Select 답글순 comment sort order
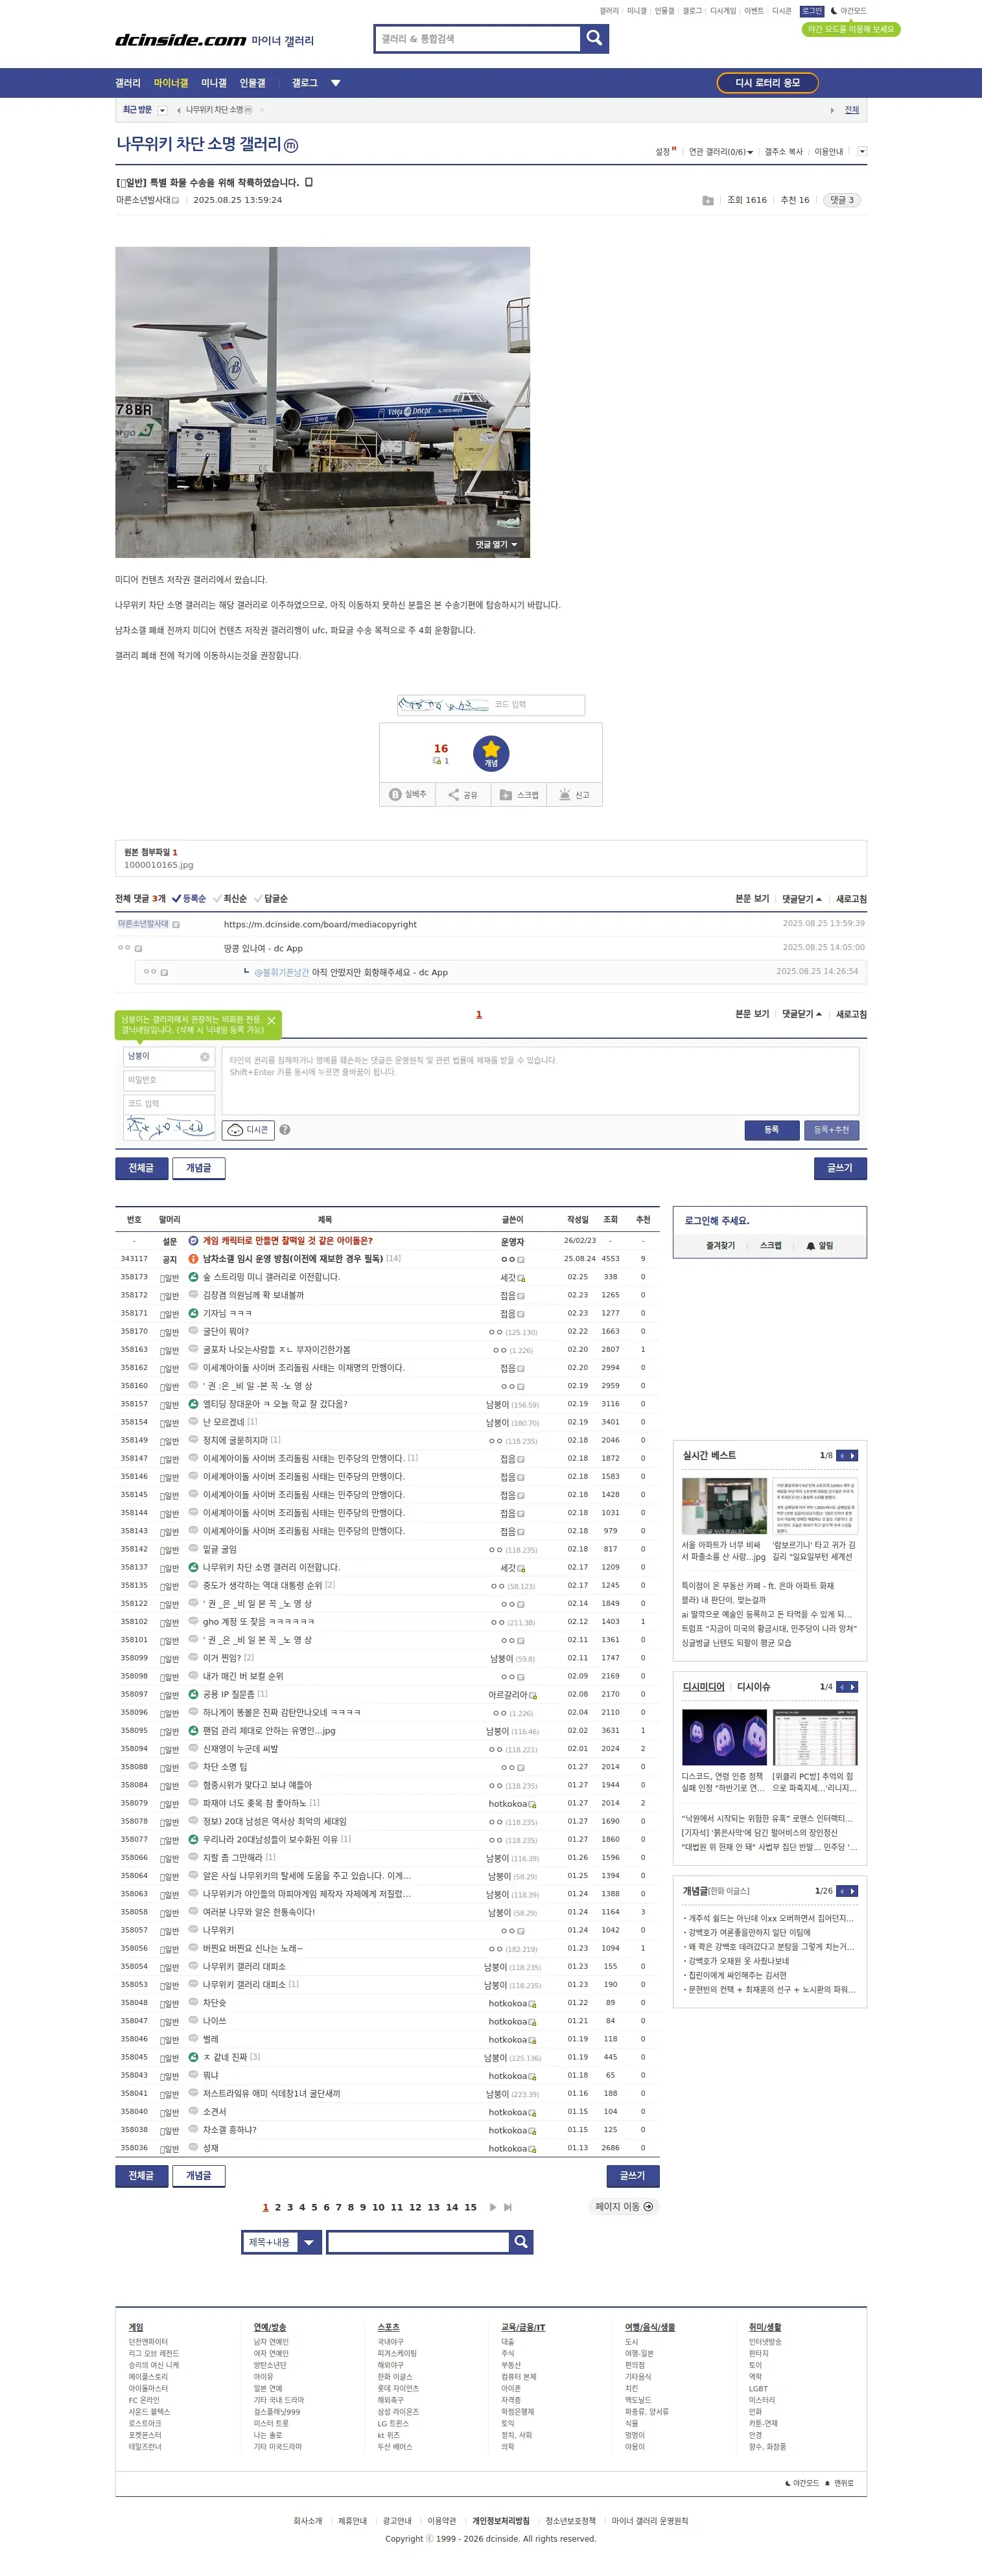Screen dimensions: 982x2576 271,898
